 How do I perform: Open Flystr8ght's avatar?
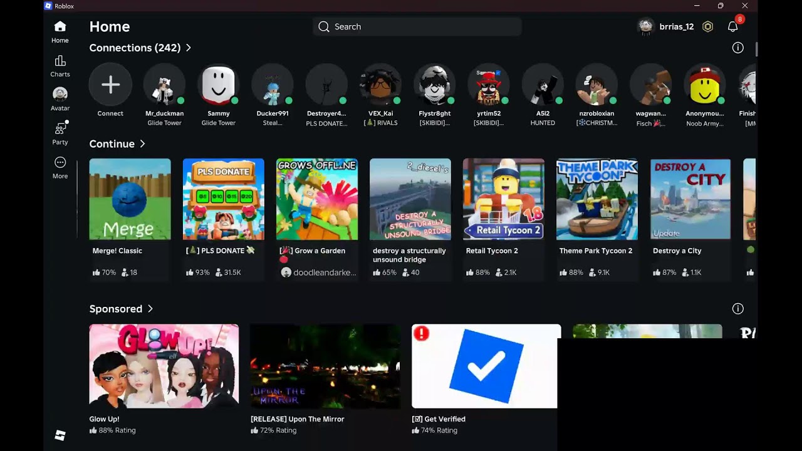tap(435, 85)
